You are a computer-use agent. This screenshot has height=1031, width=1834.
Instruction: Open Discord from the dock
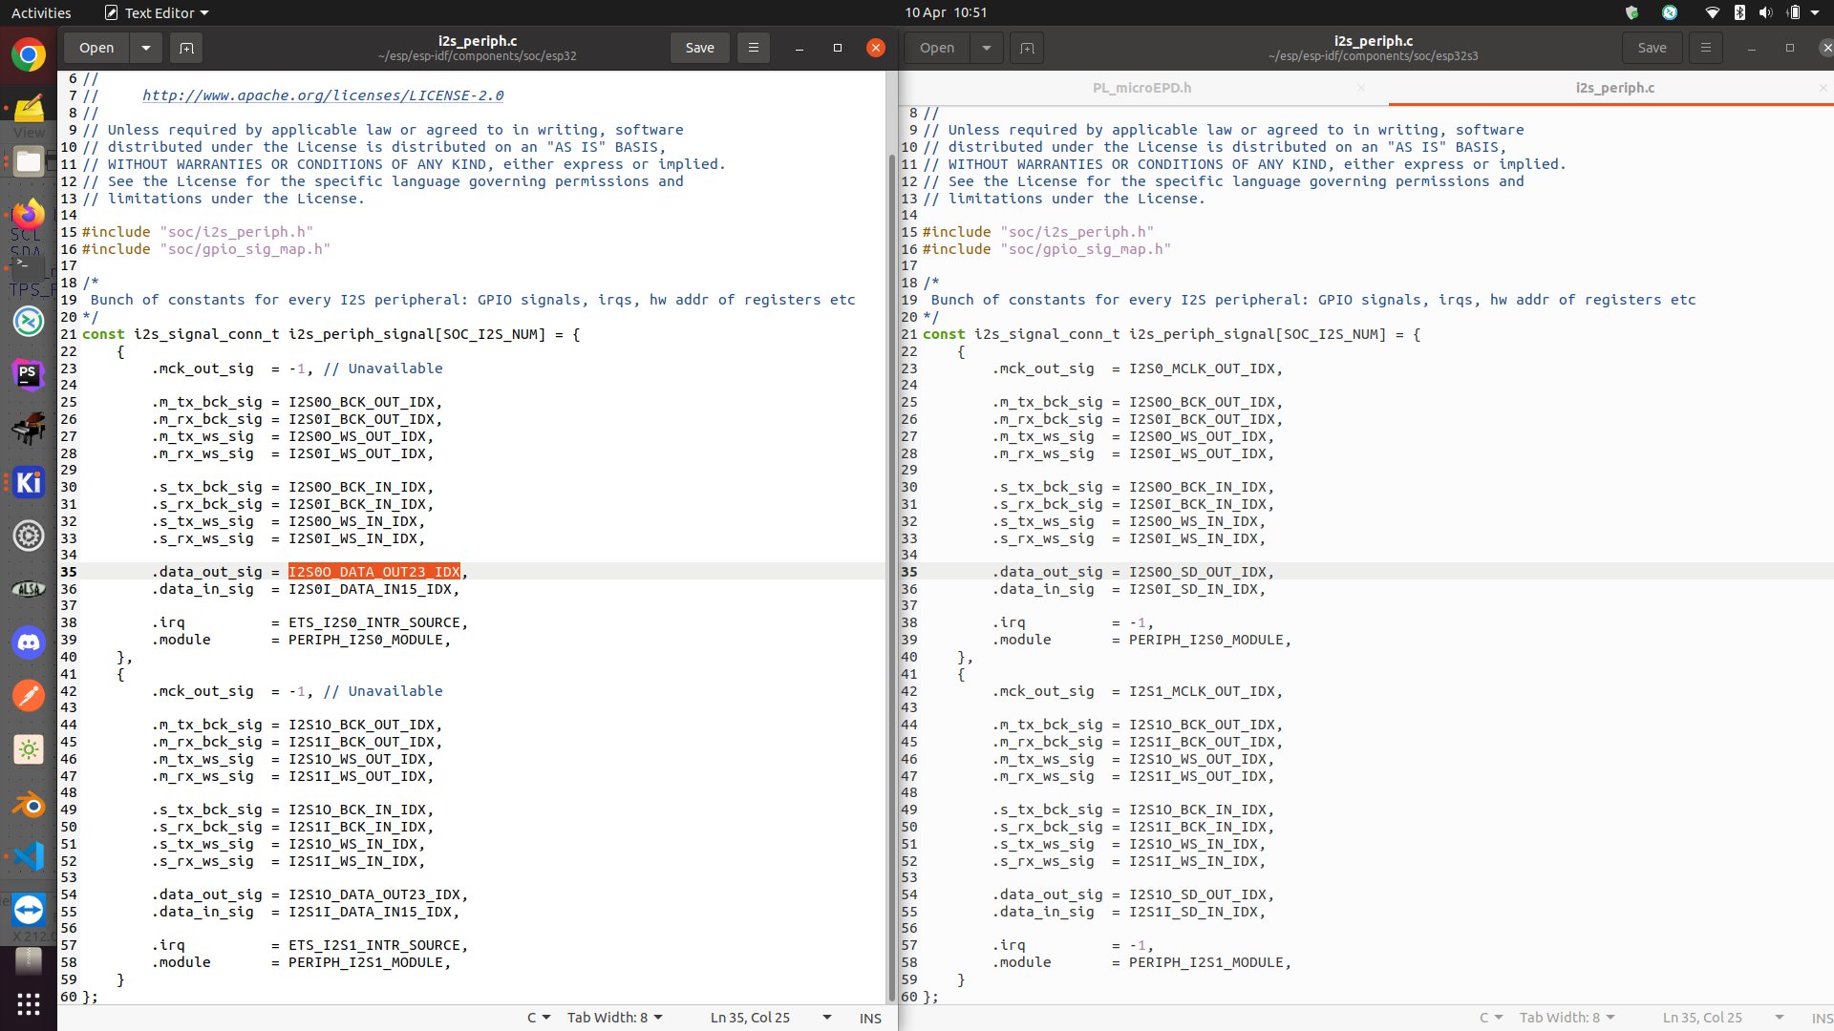click(29, 642)
